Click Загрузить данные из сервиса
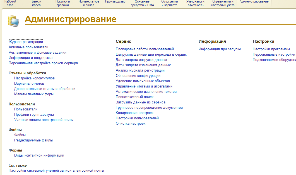Screen dimensions: 296x175 click(x=140, y=102)
